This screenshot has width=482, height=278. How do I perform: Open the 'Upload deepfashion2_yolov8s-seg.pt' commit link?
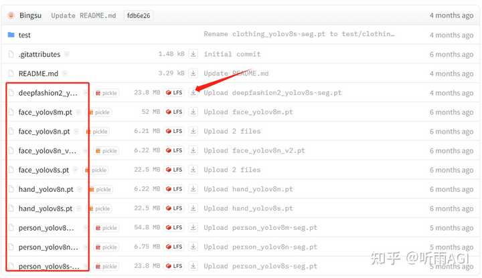(x=272, y=93)
